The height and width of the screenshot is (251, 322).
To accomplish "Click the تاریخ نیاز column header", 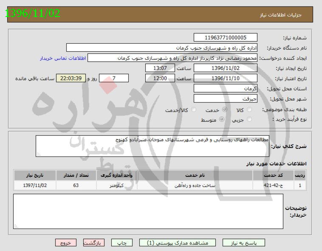I will pos(35,176).
